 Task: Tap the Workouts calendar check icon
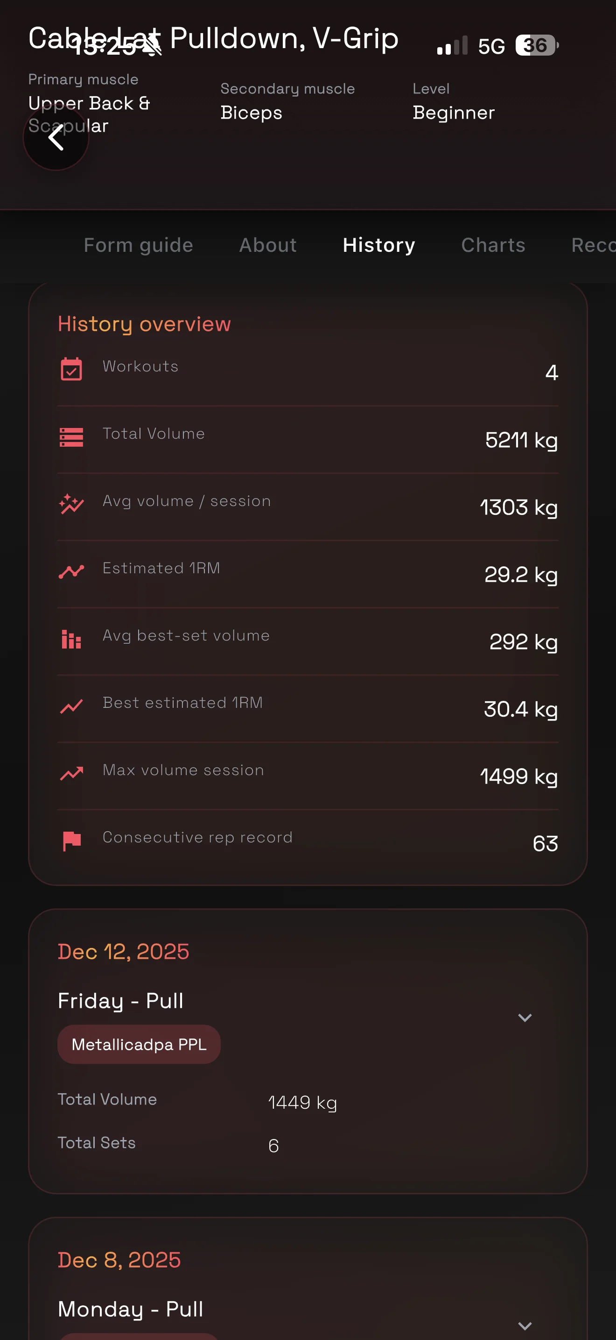point(71,369)
